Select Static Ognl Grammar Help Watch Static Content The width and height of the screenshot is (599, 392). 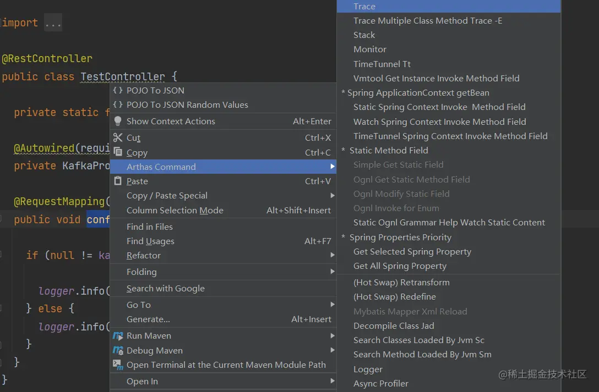tap(449, 222)
